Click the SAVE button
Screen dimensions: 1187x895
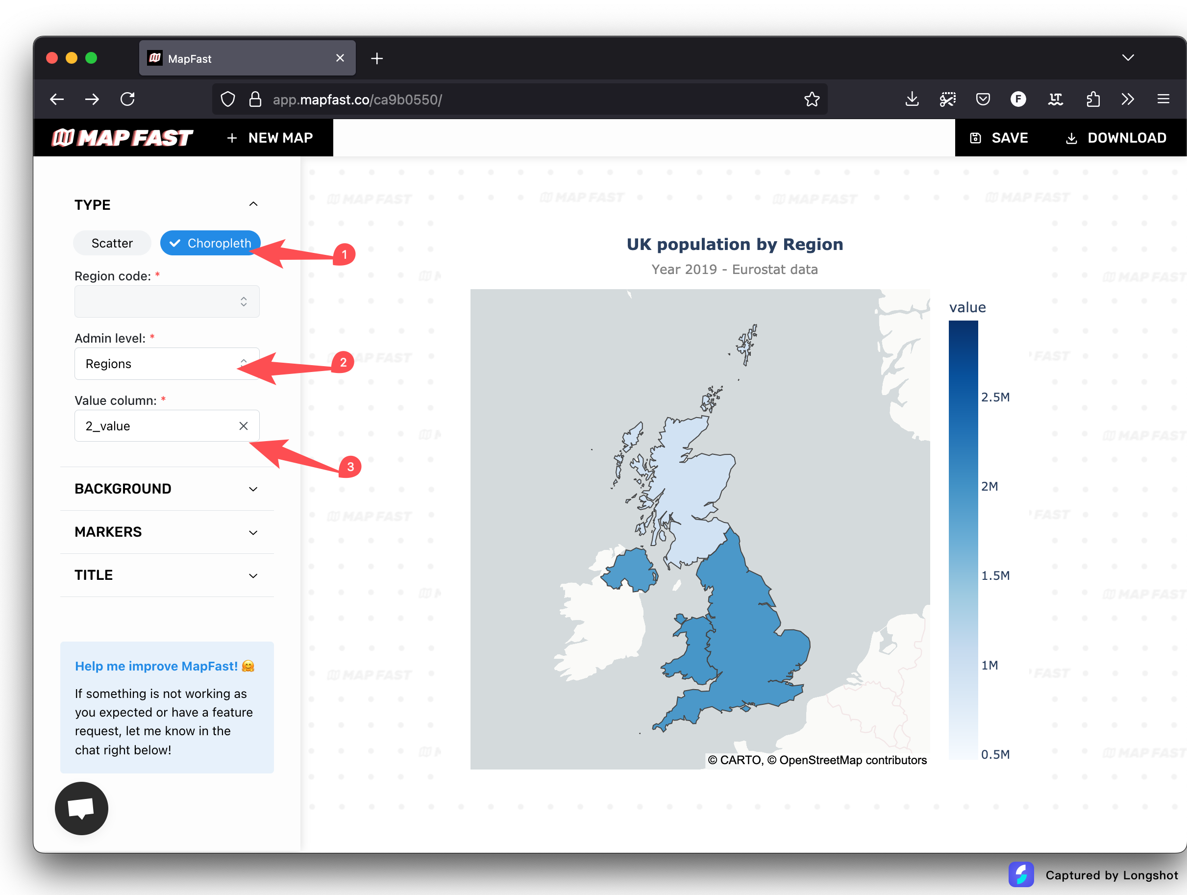coord(999,138)
